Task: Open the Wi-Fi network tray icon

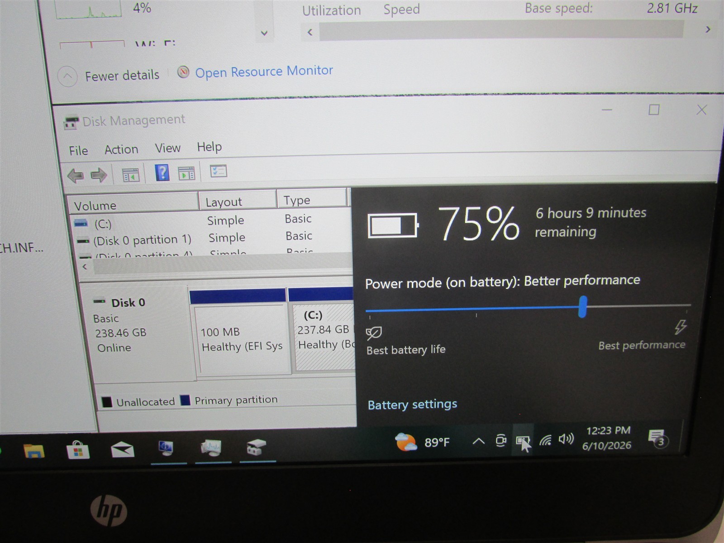Action: click(x=545, y=440)
